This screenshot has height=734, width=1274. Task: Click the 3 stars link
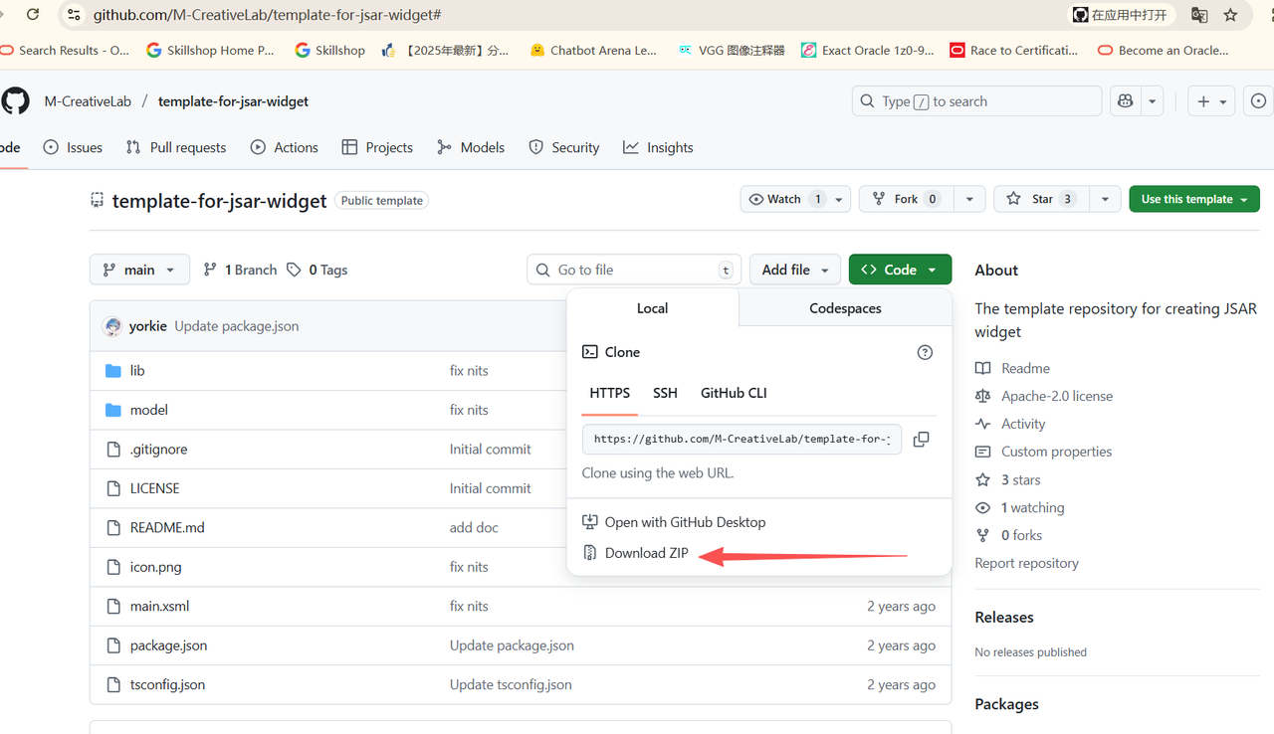coord(1008,479)
